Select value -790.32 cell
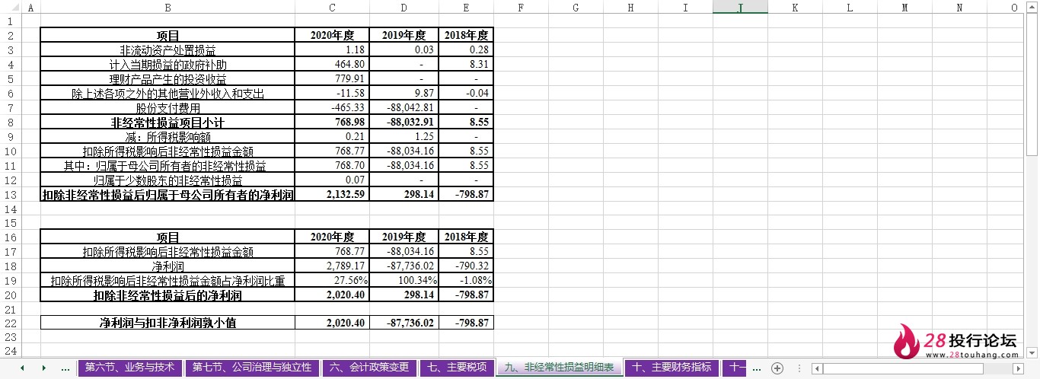The width and height of the screenshot is (1040, 379). [x=465, y=266]
